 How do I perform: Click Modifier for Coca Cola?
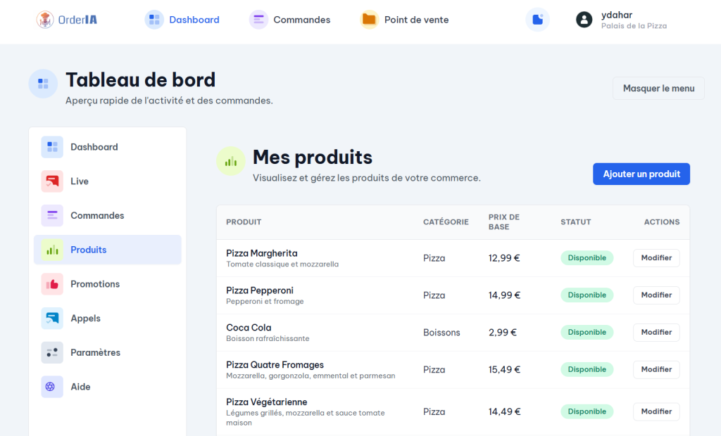(x=656, y=332)
